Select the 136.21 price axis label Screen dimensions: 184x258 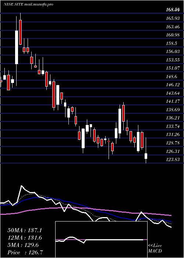(173, 118)
